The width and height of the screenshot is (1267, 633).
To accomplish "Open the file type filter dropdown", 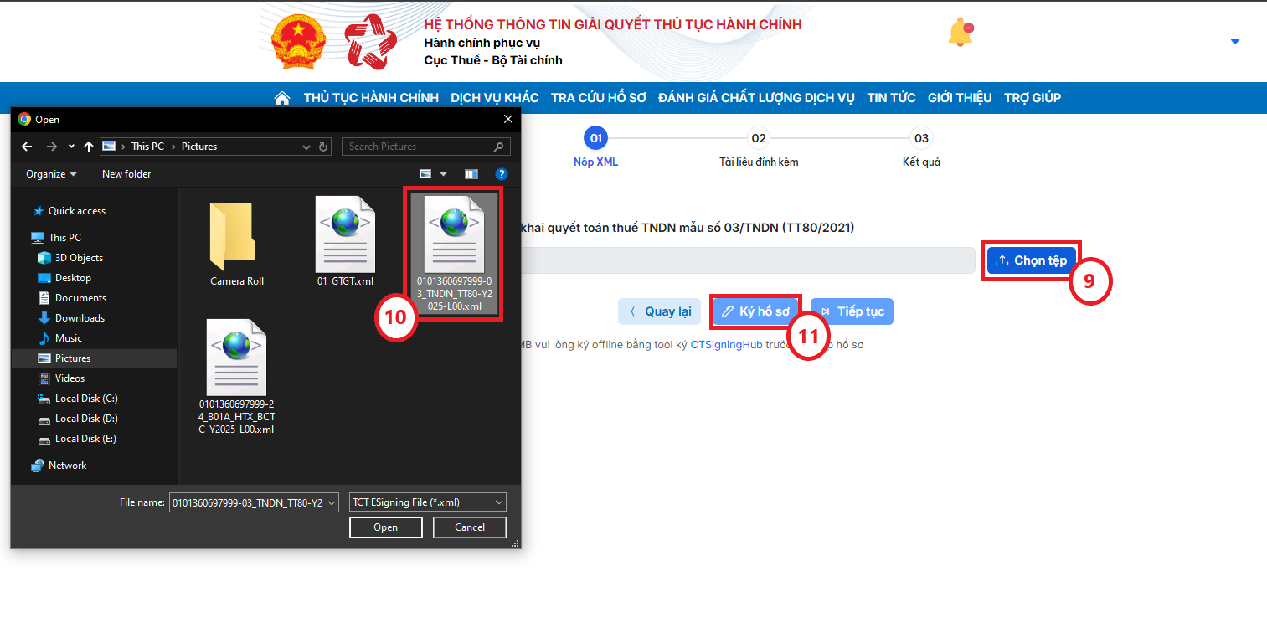I will tap(427, 502).
